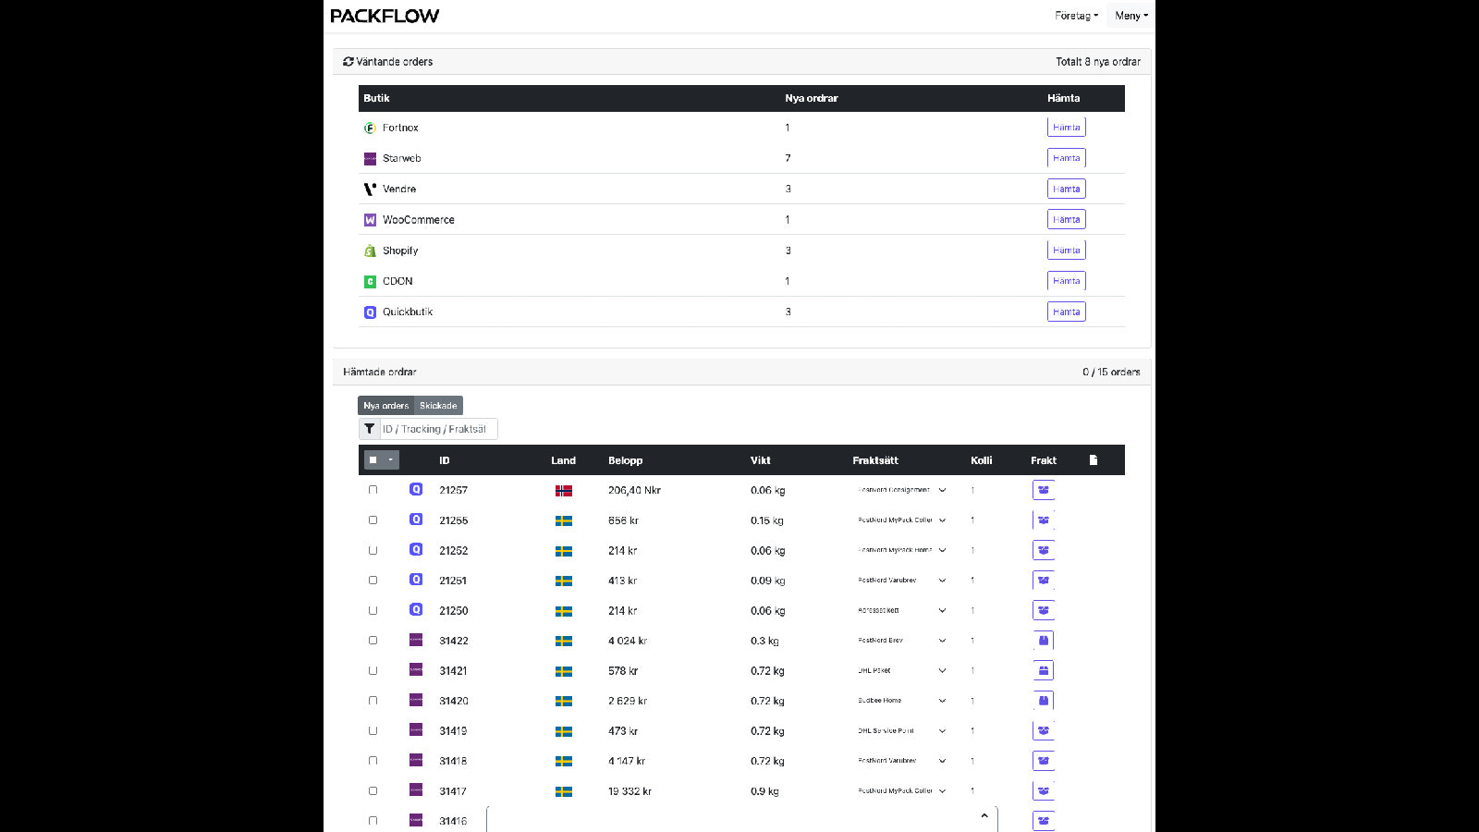The width and height of the screenshot is (1479, 832).
Task: Switch to the Nya orders tab
Action: coord(385,406)
